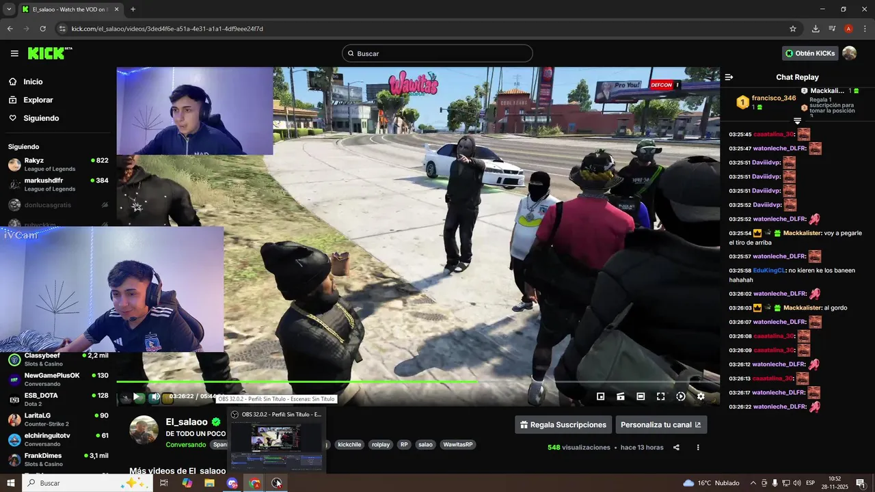Go back in Chrome
This screenshot has height=492, width=875.
[10, 29]
